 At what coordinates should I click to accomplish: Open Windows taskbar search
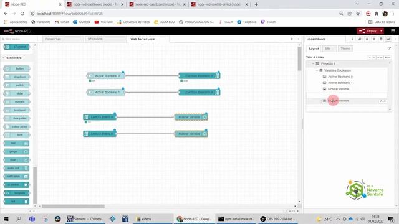[x=19, y=218]
